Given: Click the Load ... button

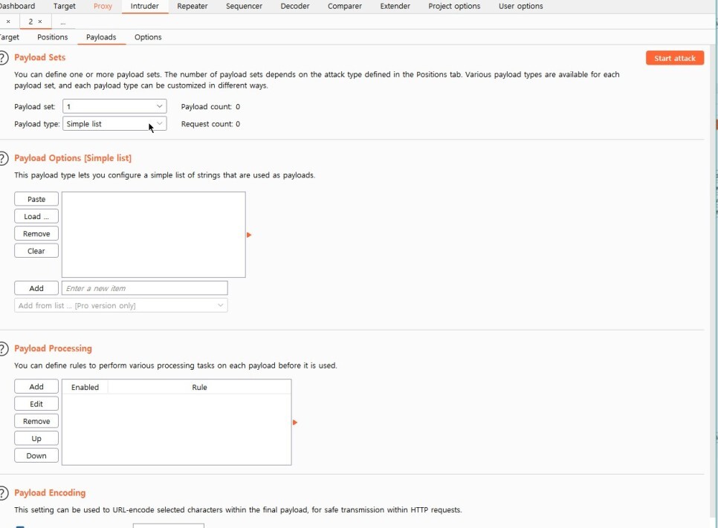Looking at the screenshot, I should click(x=36, y=216).
